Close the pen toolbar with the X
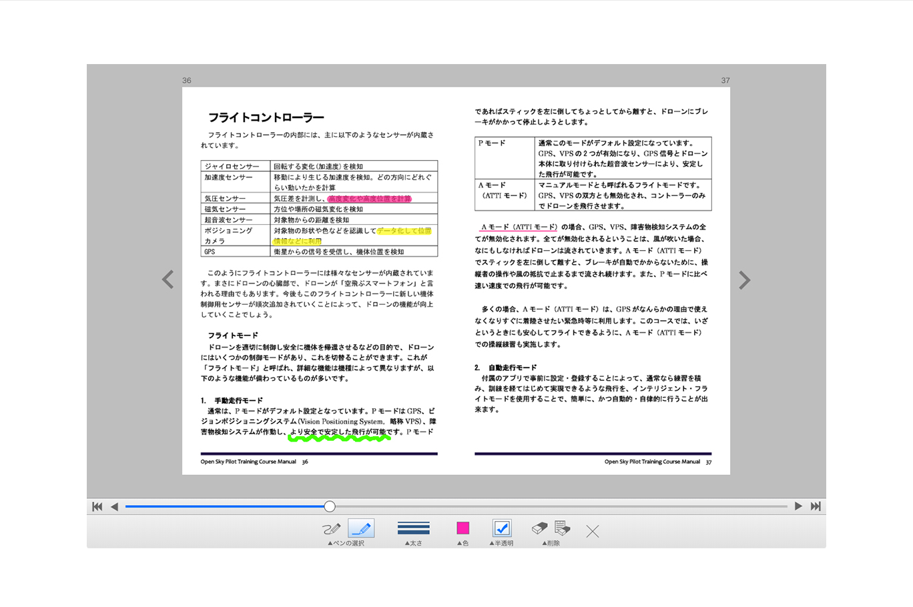Image resolution: width=913 pixels, height=607 pixels. (592, 531)
